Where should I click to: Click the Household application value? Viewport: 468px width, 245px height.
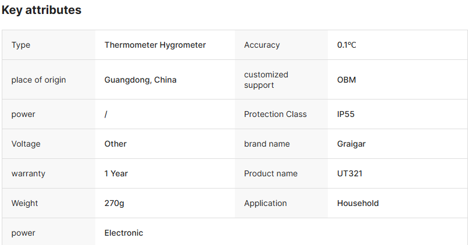point(358,203)
